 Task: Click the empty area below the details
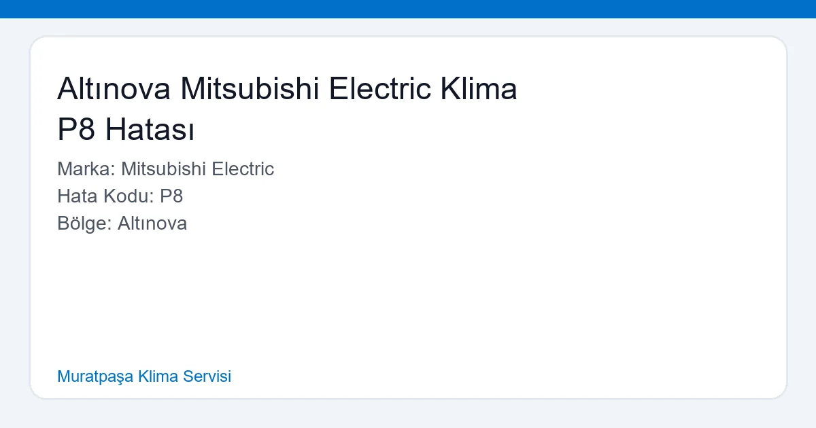point(408,292)
